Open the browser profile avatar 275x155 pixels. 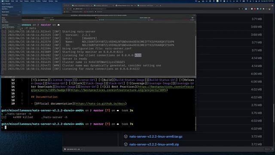269,9
